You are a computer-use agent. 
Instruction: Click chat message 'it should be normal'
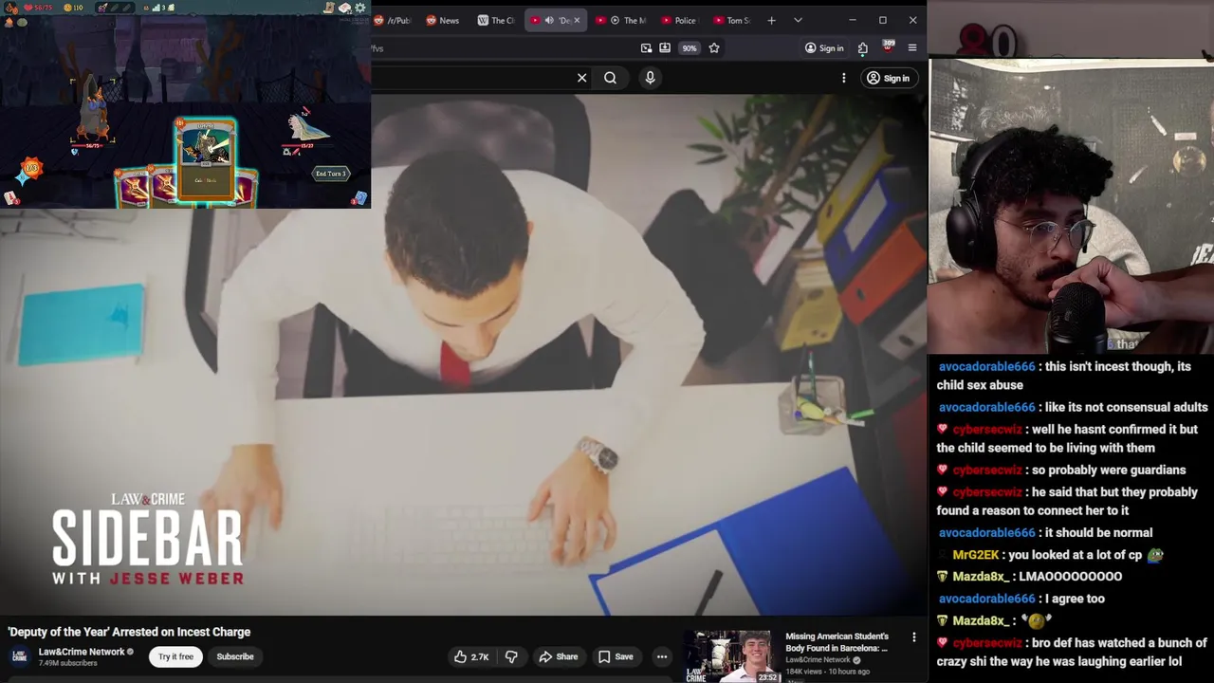[x=1097, y=533]
